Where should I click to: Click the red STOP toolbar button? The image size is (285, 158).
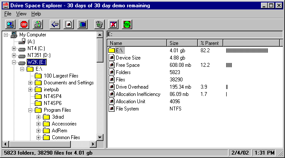pos(24,24)
